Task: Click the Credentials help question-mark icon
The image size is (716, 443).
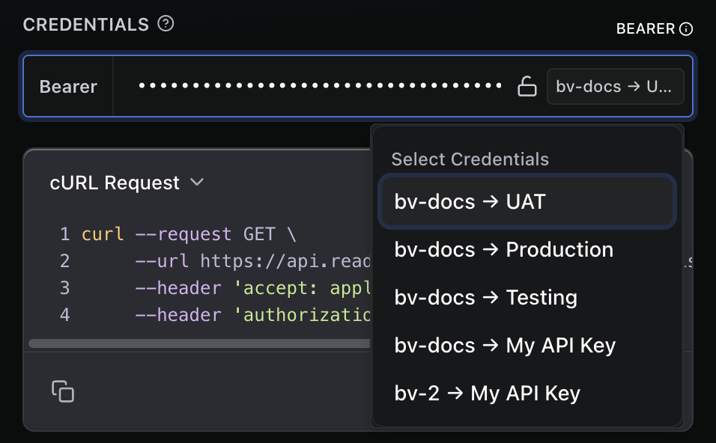Action: (166, 23)
